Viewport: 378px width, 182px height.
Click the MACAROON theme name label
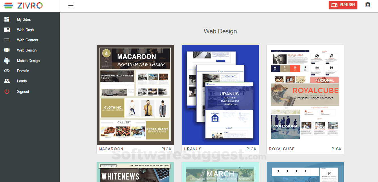(111, 149)
